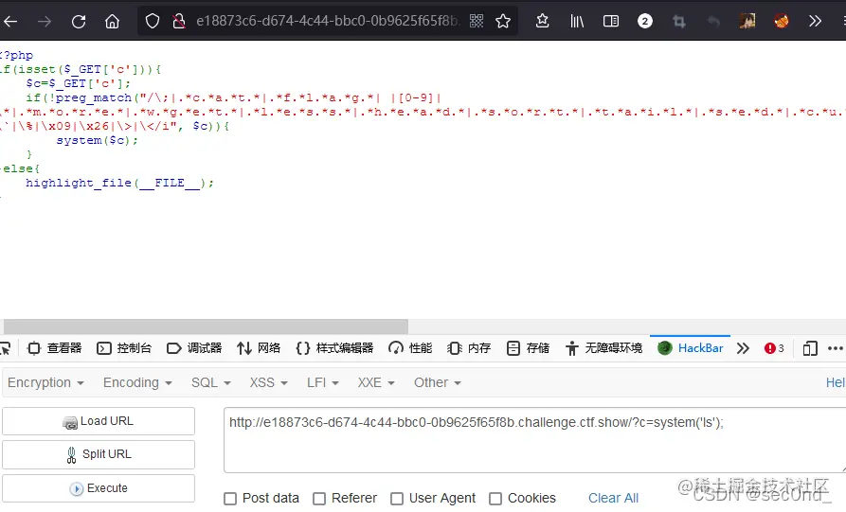Click the highlight_file(__FILE__); line
Viewport: 846px width, 512px height.
point(119,183)
